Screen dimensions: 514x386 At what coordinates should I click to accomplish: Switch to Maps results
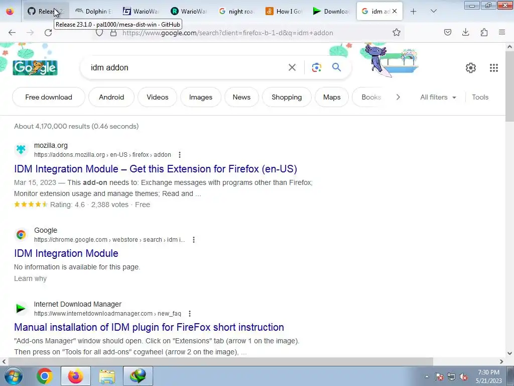click(x=332, y=97)
